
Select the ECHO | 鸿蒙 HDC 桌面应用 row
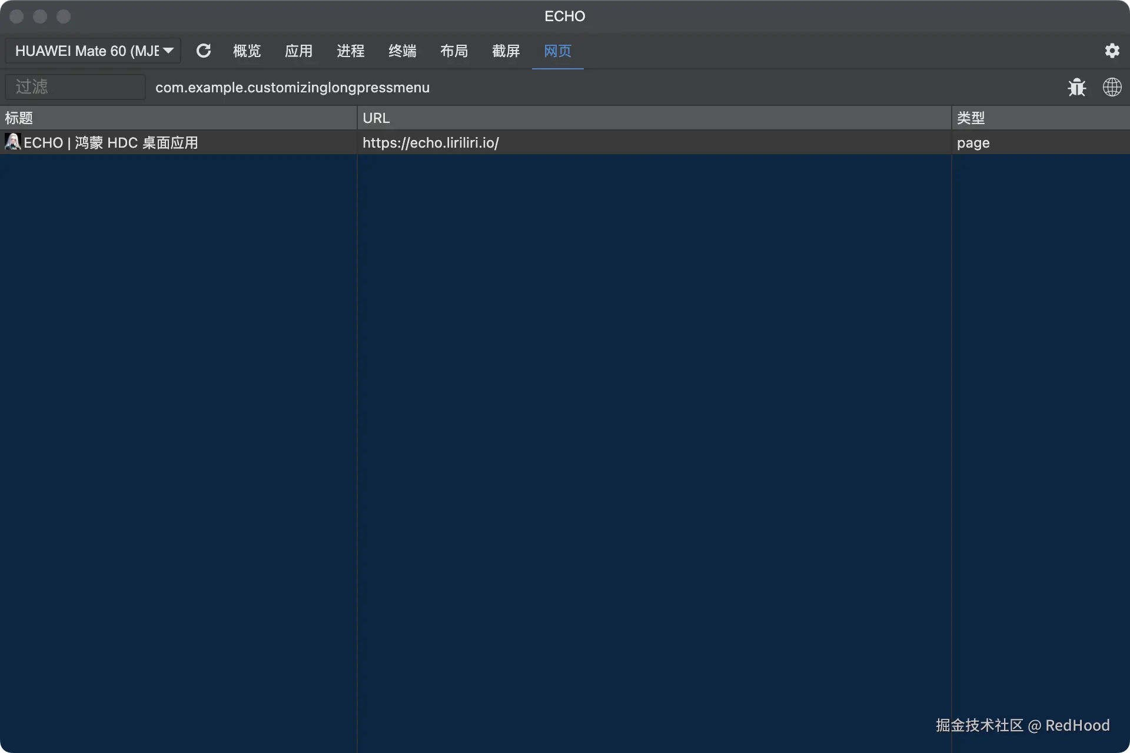(109, 142)
